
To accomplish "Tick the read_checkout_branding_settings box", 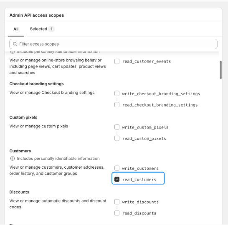I will point(117,105).
